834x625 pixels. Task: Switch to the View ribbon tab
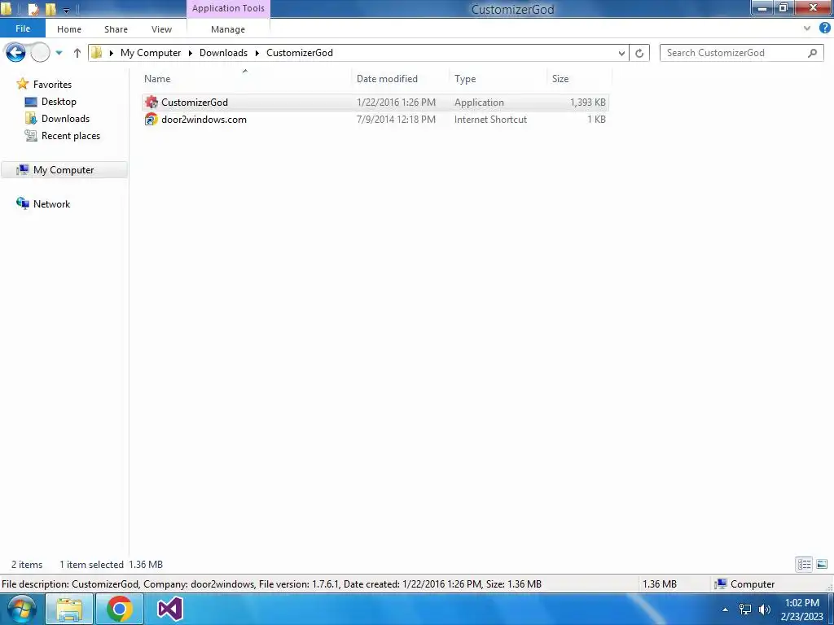[x=162, y=29]
